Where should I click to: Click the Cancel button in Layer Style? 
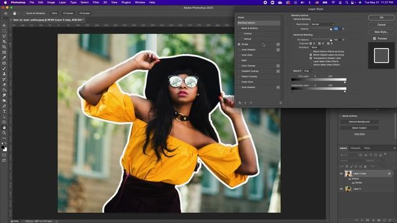[381, 25]
